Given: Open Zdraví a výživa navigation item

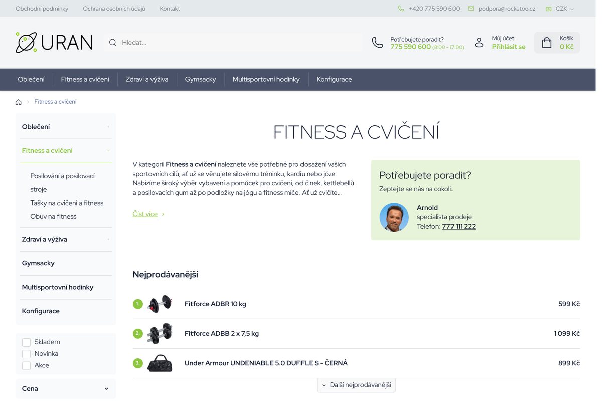Looking at the screenshot, I should [147, 79].
